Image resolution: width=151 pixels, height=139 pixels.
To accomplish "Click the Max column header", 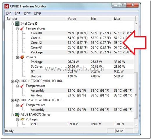I will pyautogui.click(x=124, y=19).
